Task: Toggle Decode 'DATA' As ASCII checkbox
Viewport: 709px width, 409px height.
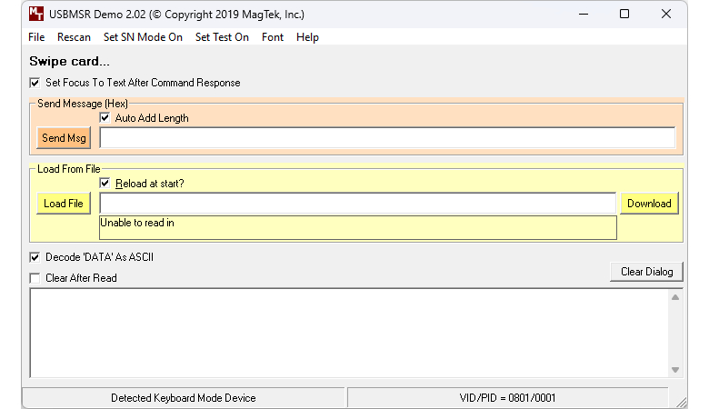Action: (x=35, y=257)
